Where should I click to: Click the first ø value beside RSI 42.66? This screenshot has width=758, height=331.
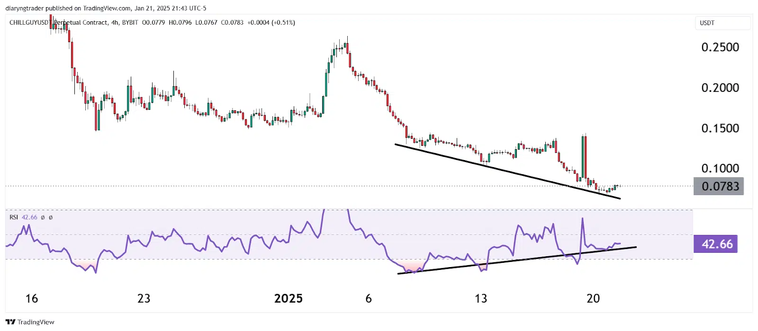click(43, 217)
